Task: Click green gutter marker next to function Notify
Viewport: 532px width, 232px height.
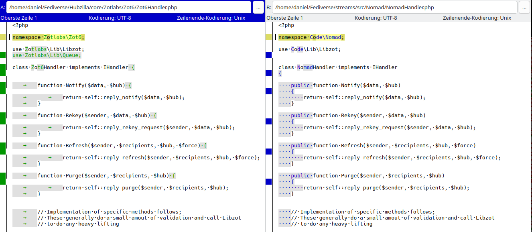Action: point(3,88)
